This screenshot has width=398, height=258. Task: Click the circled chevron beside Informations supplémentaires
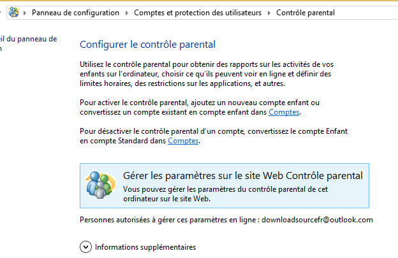tap(86, 247)
